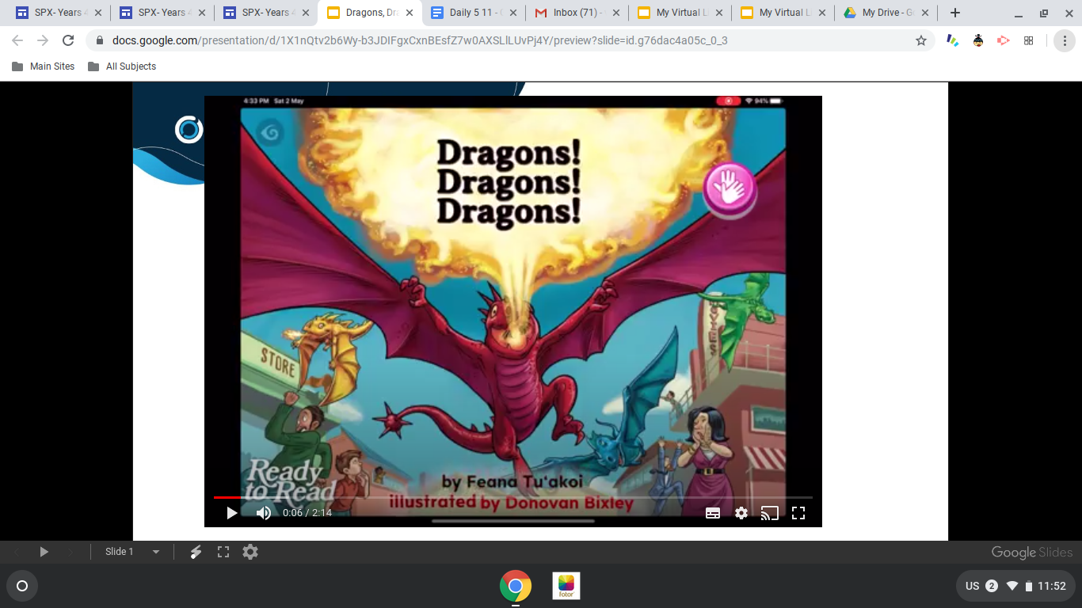Image resolution: width=1082 pixels, height=608 pixels.
Task: Mute the video volume speaker icon
Action: 264,513
